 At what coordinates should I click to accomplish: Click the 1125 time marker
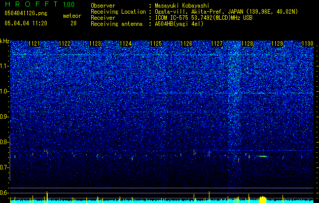click(156, 44)
